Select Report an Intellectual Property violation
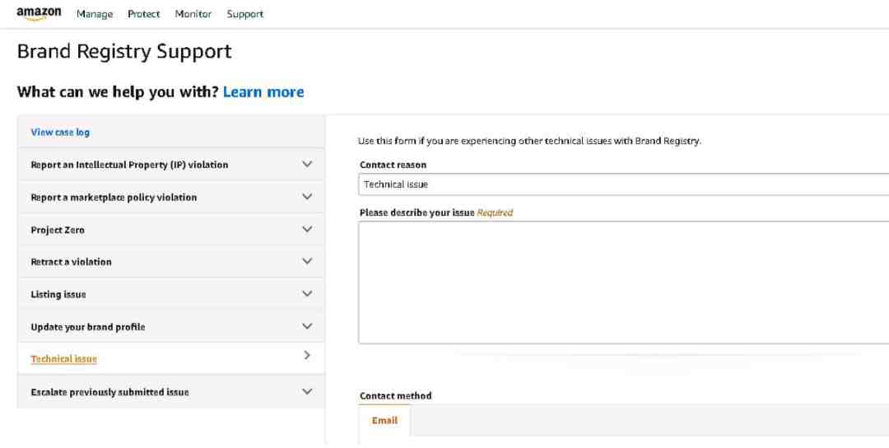The height and width of the screenshot is (448, 889). tap(129, 165)
